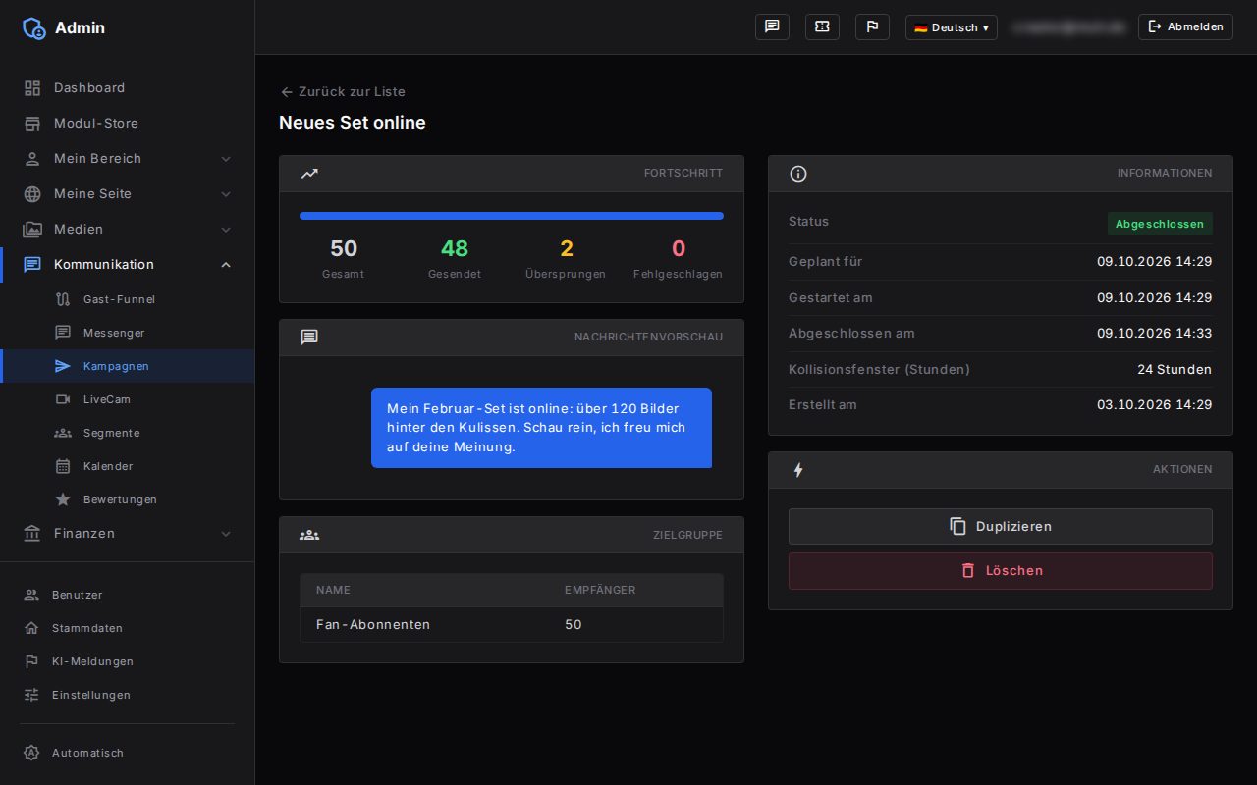The image size is (1257, 785).
Task: Go to Gast-Funnel
Action: tap(128, 299)
